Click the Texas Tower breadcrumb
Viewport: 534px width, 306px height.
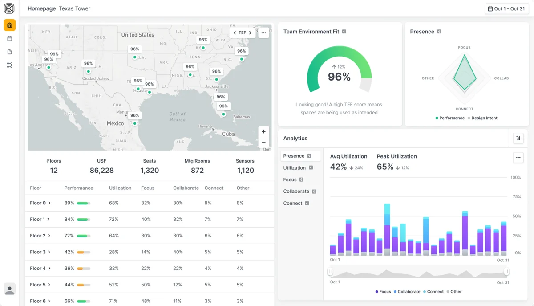(74, 8)
